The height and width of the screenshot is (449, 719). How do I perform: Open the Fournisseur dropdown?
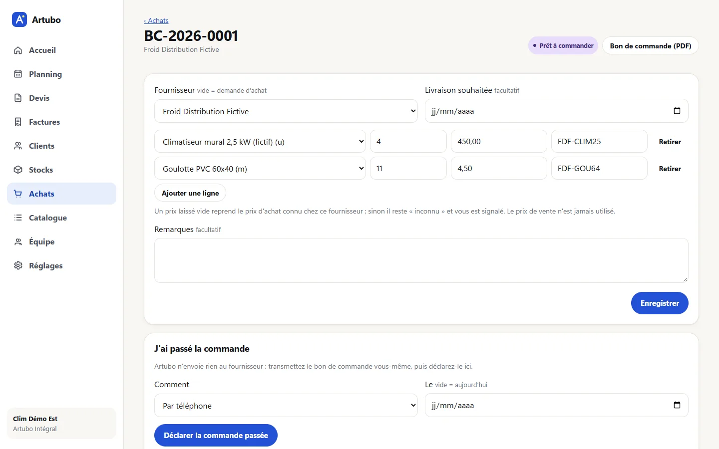(286, 111)
